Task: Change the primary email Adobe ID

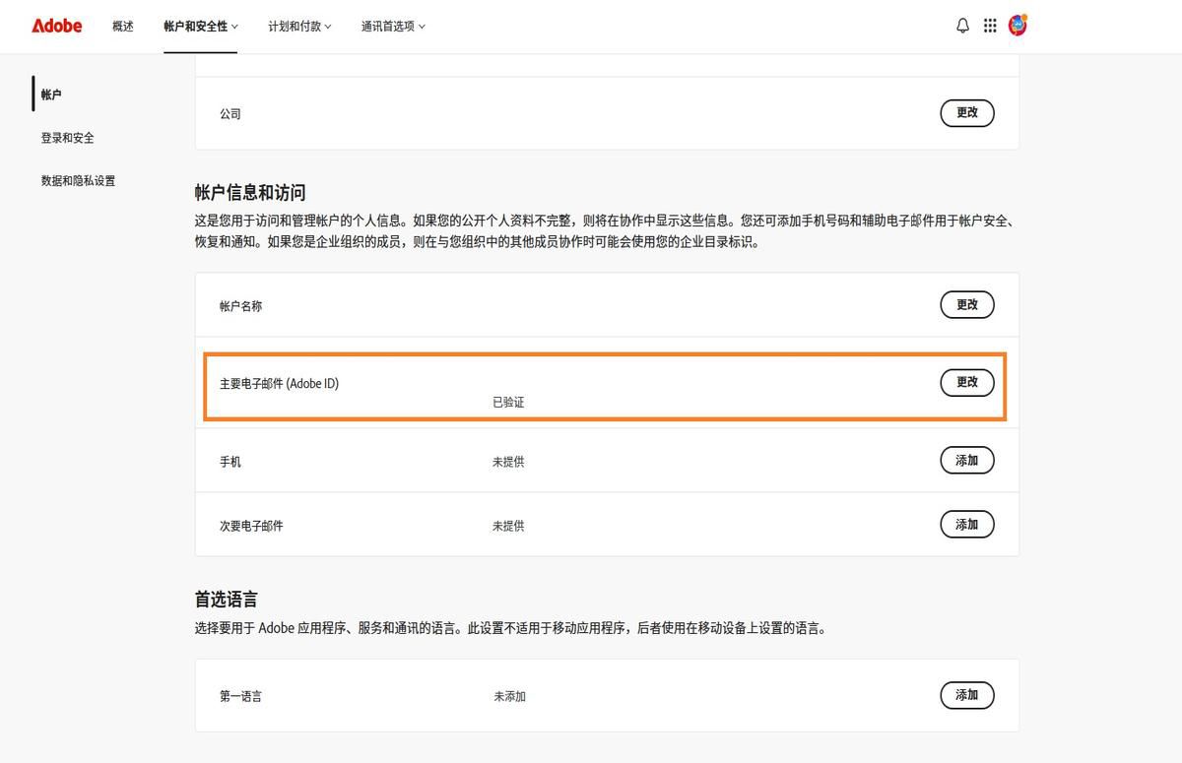Action: pyautogui.click(x=966, y=382)
